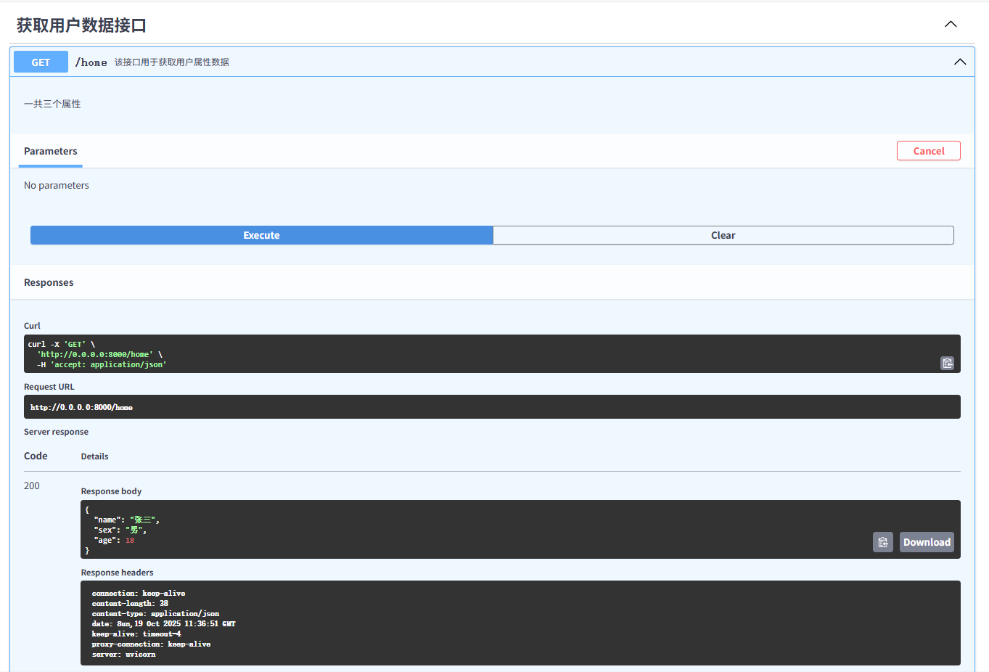Run the request with Execute
This screenshot has width=989, height=672.
[261, 235]
